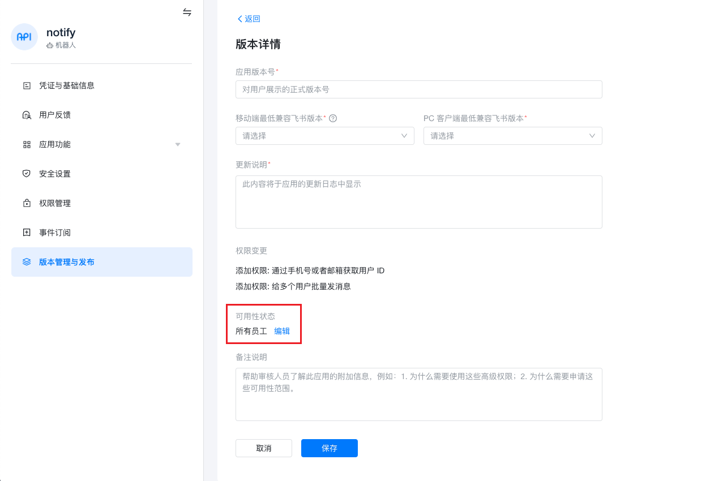Click the 事件订阅 icon
The height and width of the screenshot is (481, 710).
[27, 233]
